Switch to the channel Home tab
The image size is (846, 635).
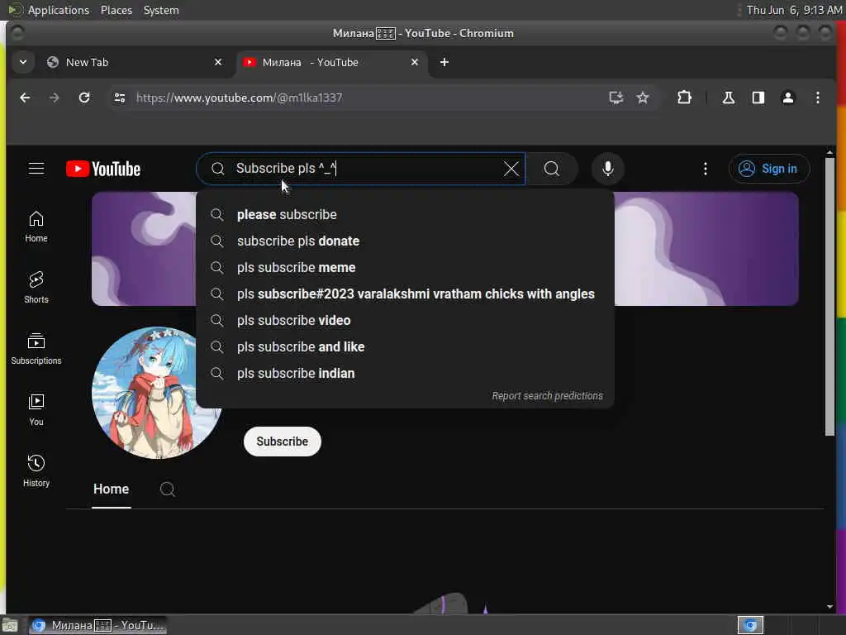tap(112, 489)
